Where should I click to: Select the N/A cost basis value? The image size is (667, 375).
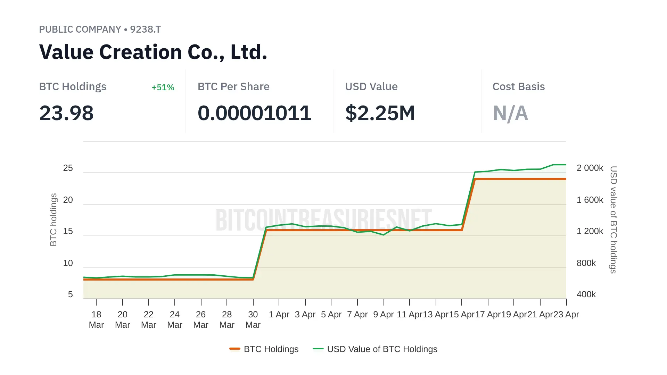tap(510, 113)
